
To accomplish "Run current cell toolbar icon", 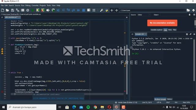I will click(38, 10).
